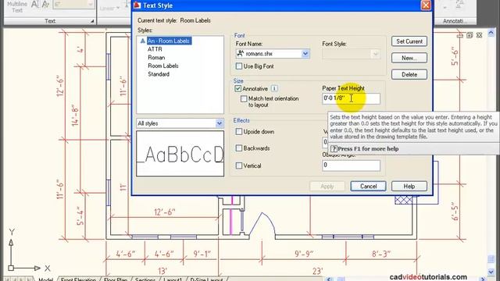Expand the Text panel dialog launcher arrow
The width and height of the screenshot is (500, 281).
click(x=92, y=21)
